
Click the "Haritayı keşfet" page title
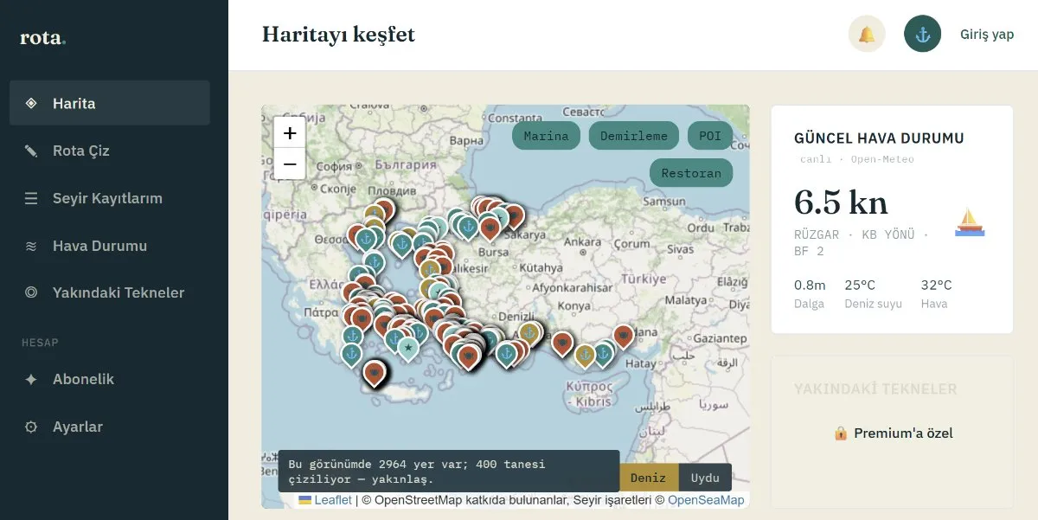(x=338, y=35)
